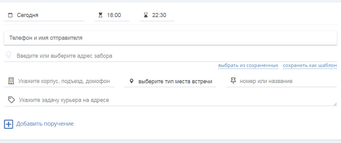Image resolution: width=341 pixels, height=143 pixels.
Task: Click the Укажите корпус, подъезд, домофон field
Action: click(64, 81)
